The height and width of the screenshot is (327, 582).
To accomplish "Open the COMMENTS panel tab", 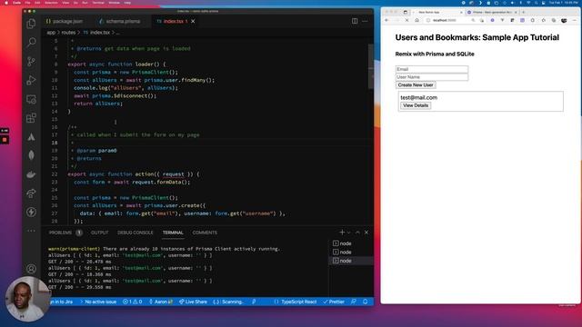I will (205, 233).
